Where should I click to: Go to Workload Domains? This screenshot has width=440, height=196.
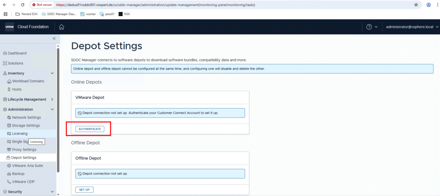tap(28, 81)
